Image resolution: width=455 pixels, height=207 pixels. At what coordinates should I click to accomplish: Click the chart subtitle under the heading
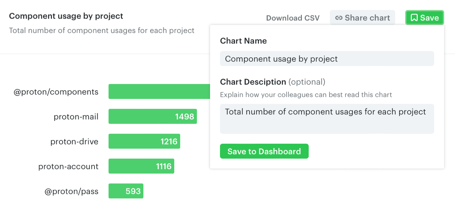pyautogui.click(x=101, y=30)
